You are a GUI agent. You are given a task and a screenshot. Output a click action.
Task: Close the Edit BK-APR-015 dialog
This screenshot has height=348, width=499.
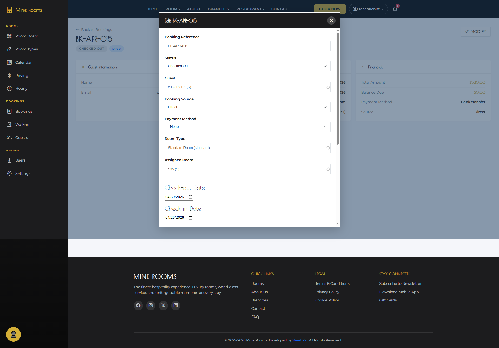pos(331,21)
